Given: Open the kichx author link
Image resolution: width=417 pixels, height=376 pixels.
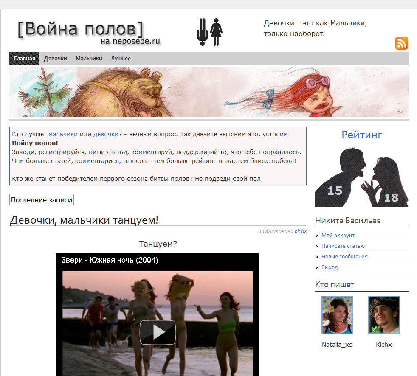Looking at the screenshot, I should (300, 231).
